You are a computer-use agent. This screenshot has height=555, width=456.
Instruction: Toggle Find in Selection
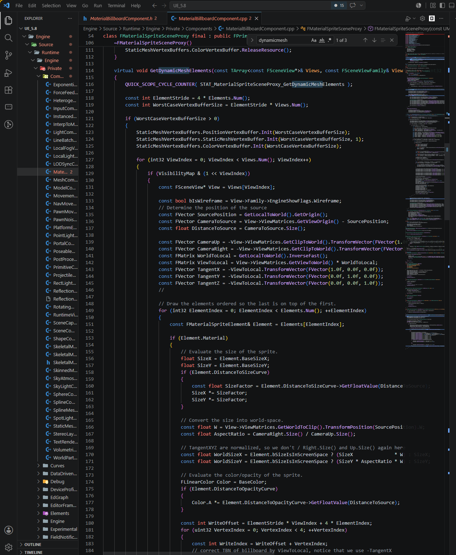point(383,40)
